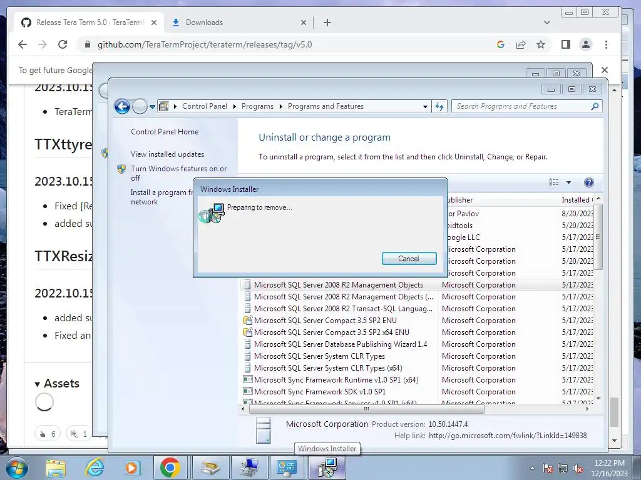Refresh the Programs and Features address bar
Viewport: 641px width, 480px height.
440,106
